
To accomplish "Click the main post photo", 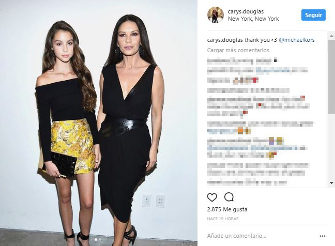I will pyautogui.click(x=99, y=123).
